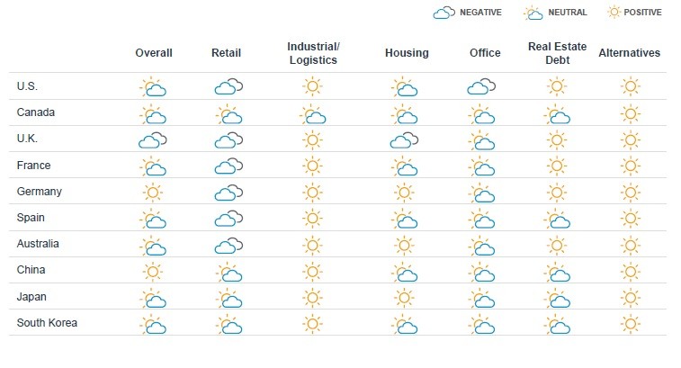Click the Industrial/Logistics column header
Image resolution: width=681 pixels, height=368 pixels.
(313, 53)
